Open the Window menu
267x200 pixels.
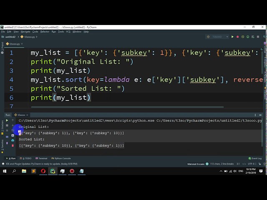click(x=77, y=32)
